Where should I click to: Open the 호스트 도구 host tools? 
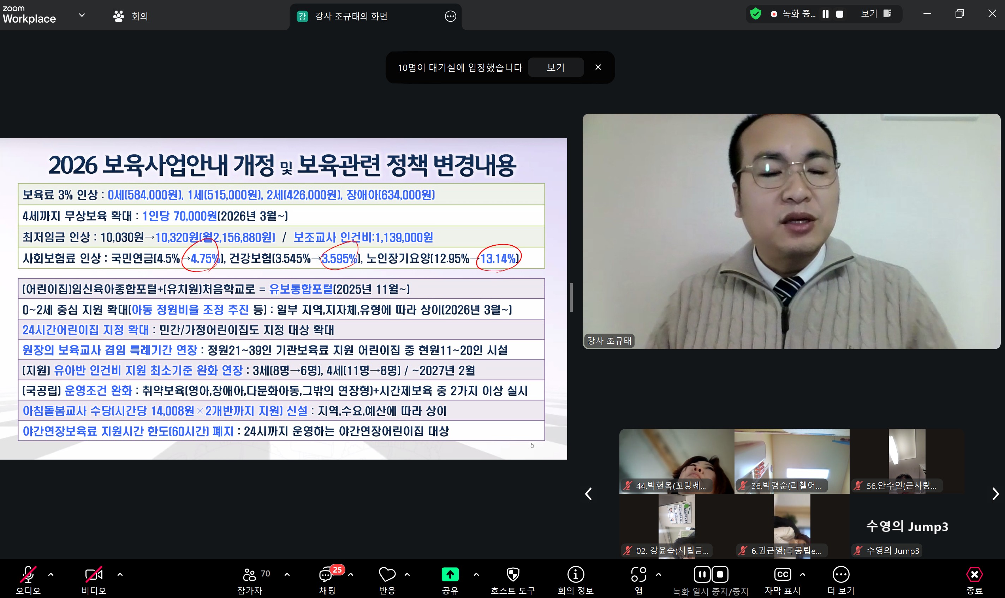click(x=513, y=578)
